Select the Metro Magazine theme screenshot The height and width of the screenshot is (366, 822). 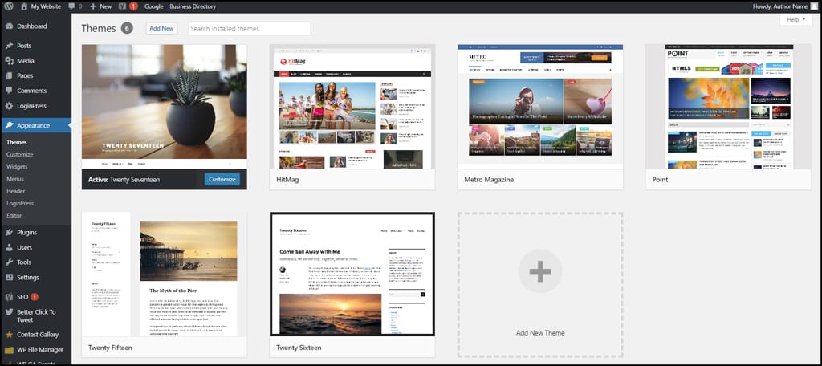click(x=540, y=107)
